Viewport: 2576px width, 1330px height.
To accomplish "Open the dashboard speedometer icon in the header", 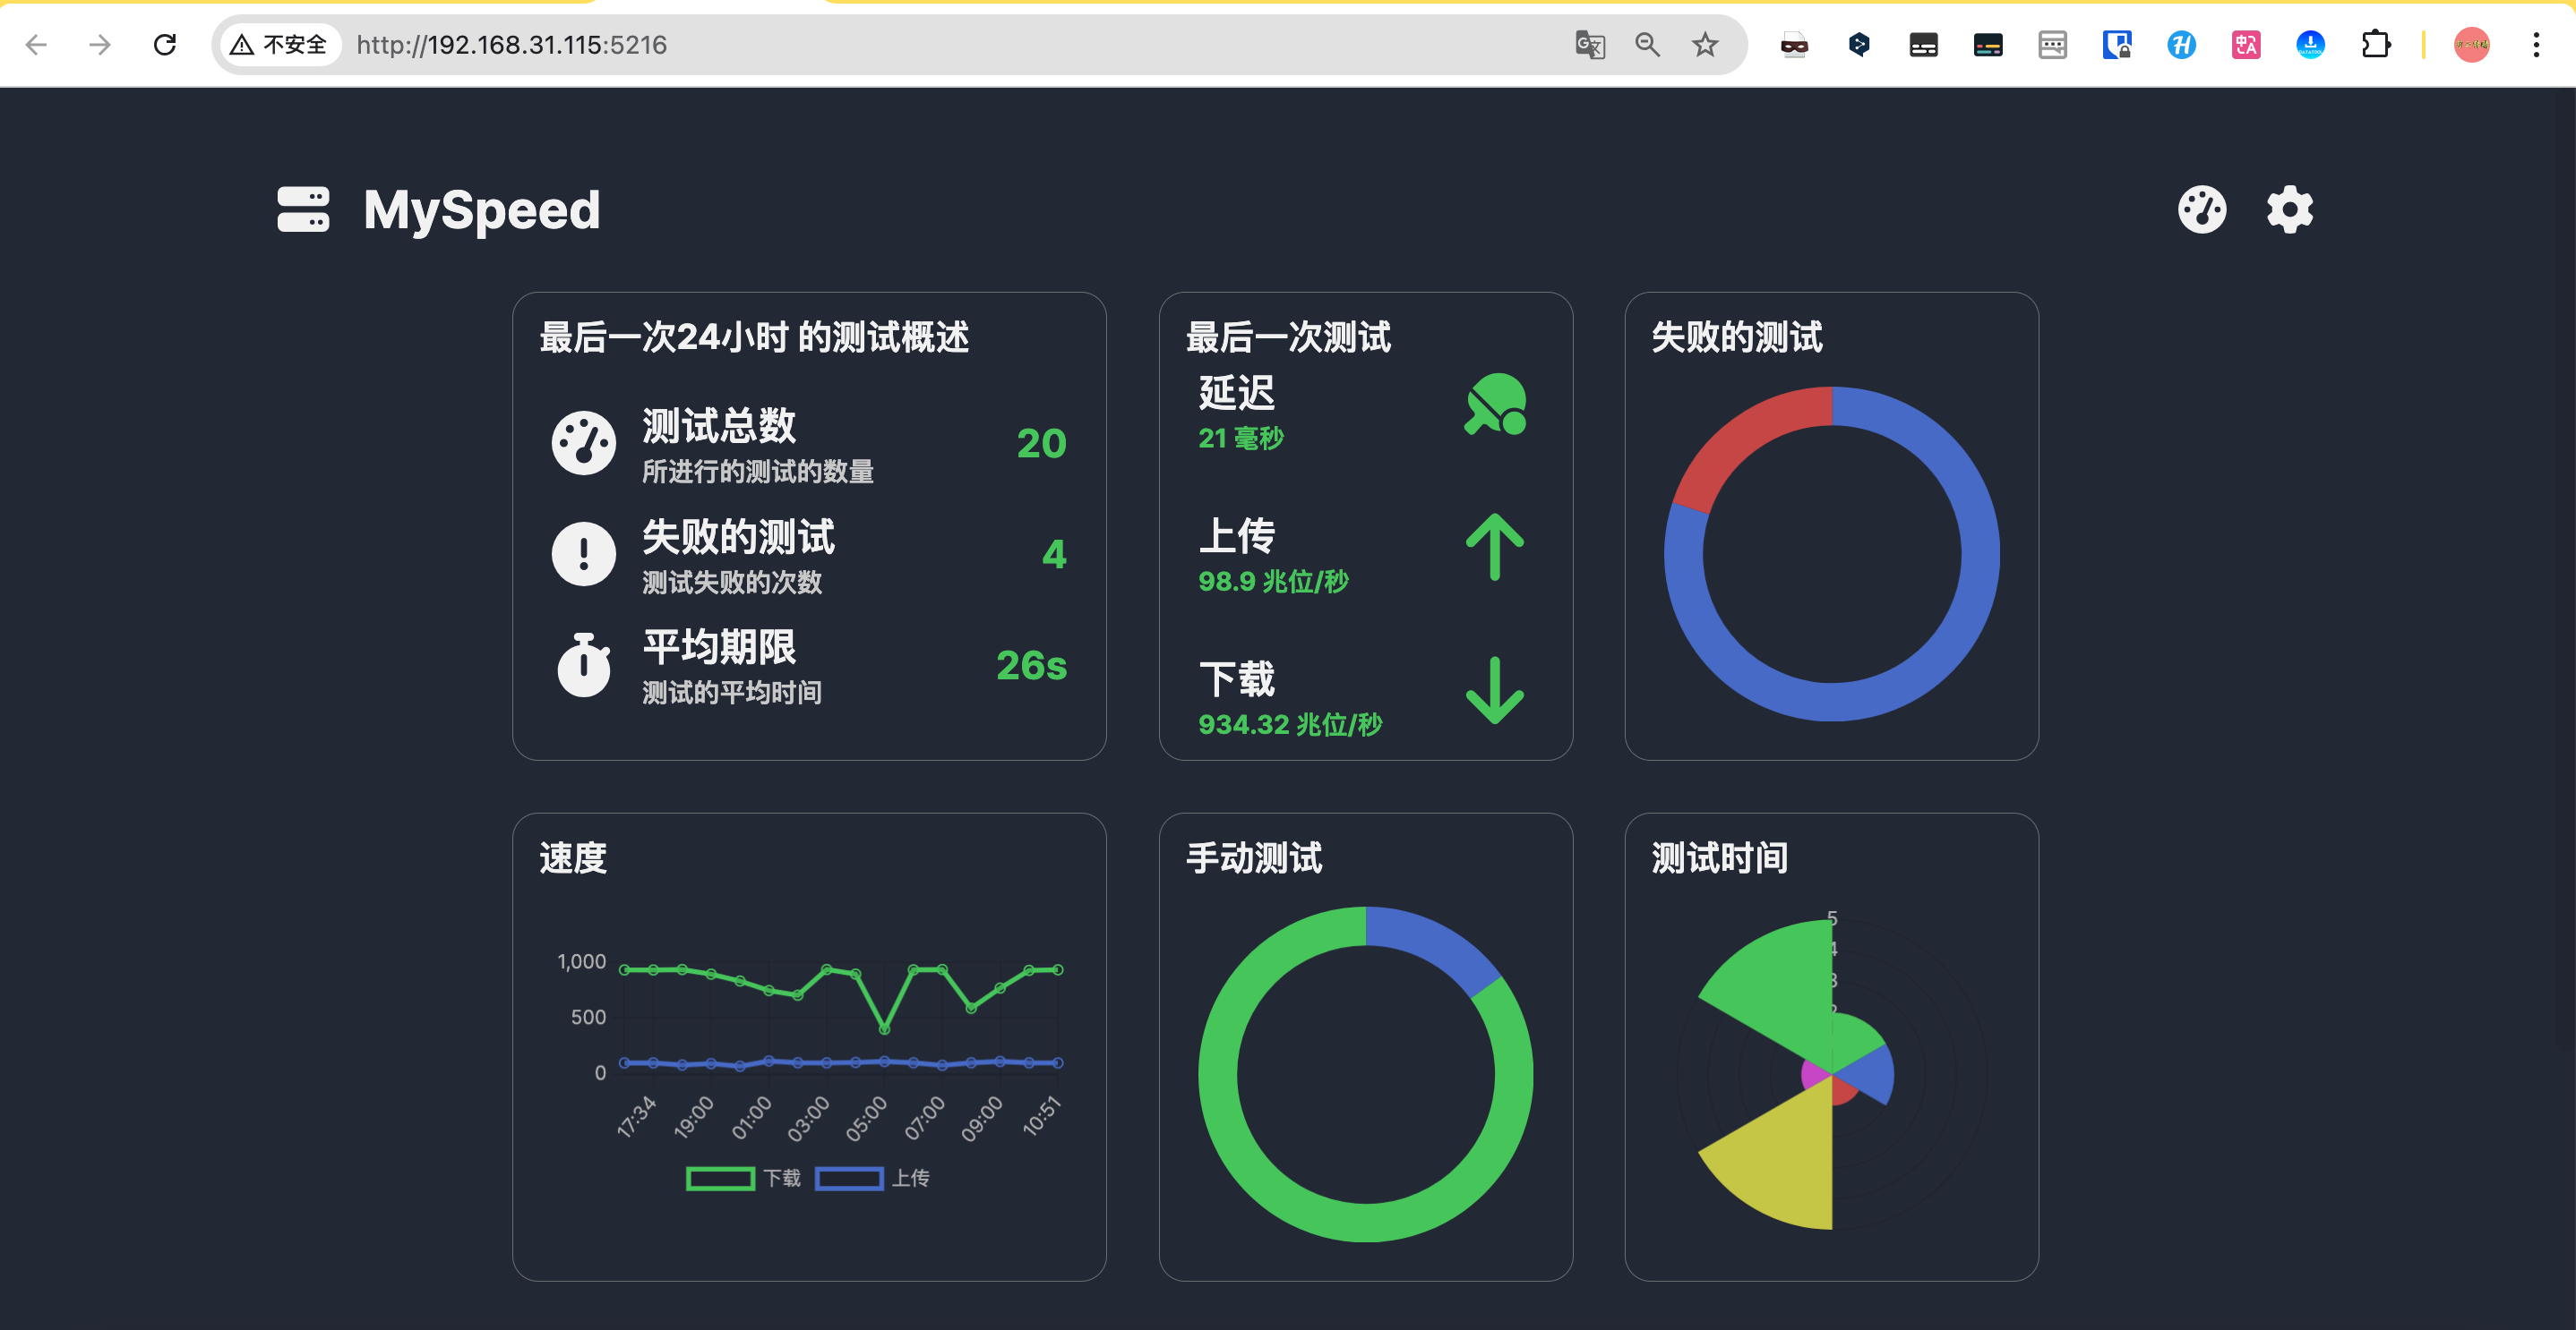I will pos(2203,209).
